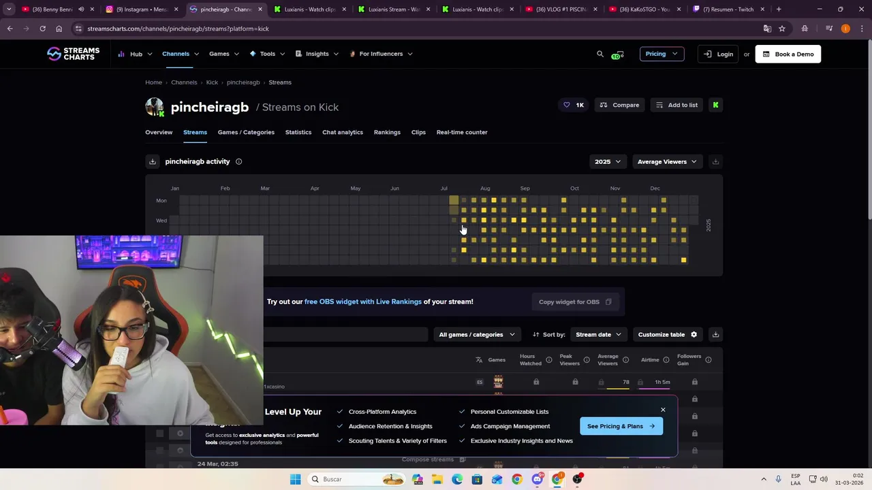Expand the Hub menu

[136, 54]
